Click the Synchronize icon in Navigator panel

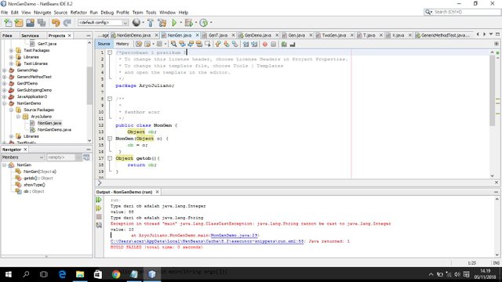[x=86, y=157]
